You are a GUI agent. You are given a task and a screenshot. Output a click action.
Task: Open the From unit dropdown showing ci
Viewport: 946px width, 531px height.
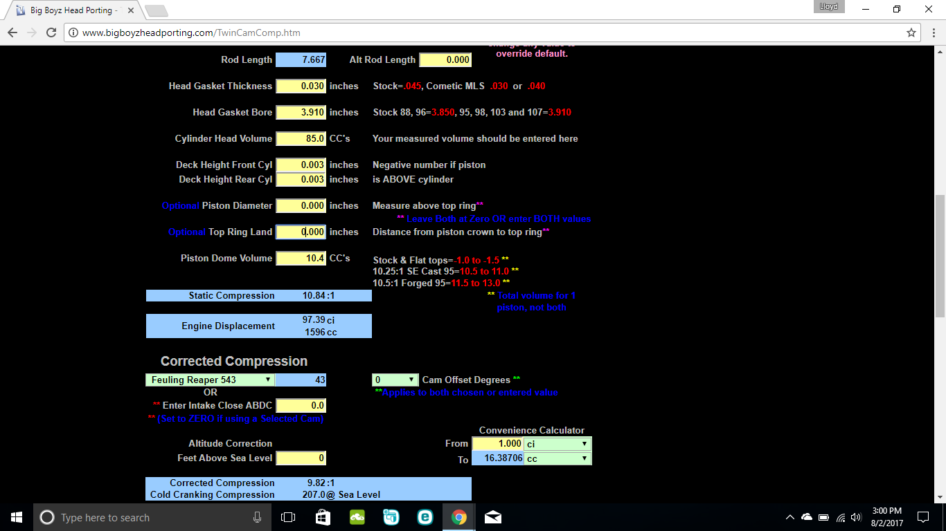click(557, 444)
